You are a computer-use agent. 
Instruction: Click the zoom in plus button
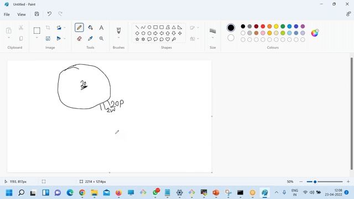(348, 182)
